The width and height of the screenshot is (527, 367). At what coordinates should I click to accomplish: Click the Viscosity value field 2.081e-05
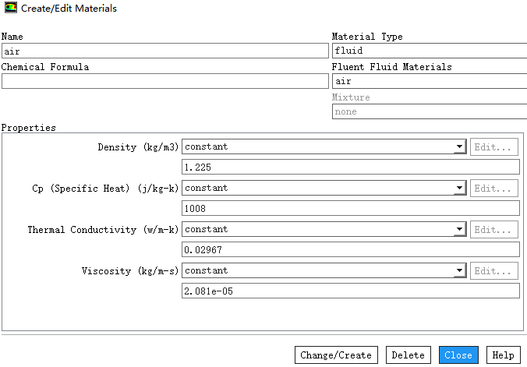[350, 291]
